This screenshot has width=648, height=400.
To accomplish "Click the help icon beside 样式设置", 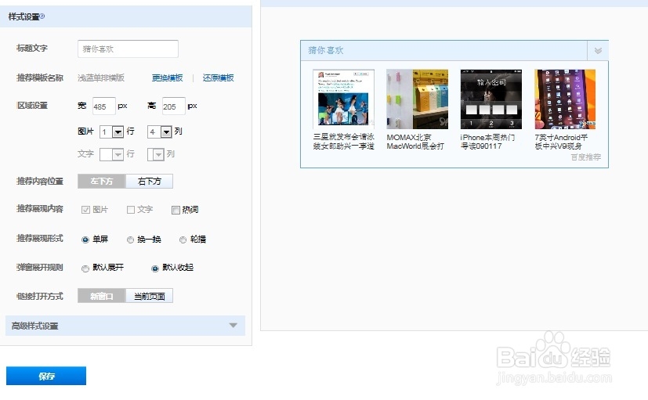I will click(42, 16).
